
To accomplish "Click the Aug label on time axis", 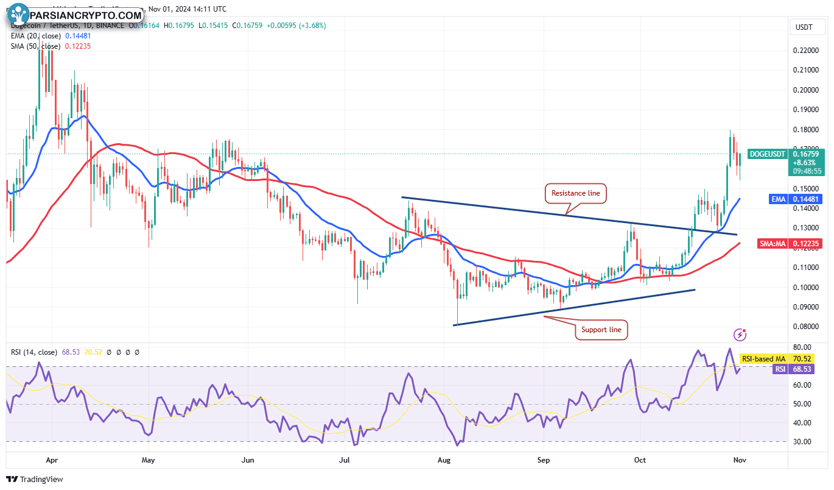I will click(445, 461).
